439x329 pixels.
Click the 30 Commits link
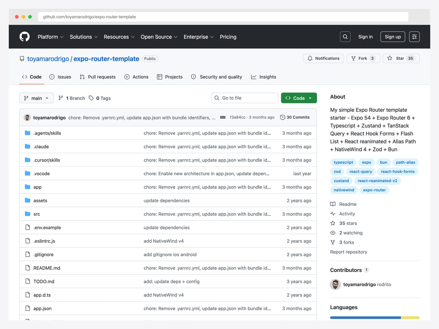[295, 117]
